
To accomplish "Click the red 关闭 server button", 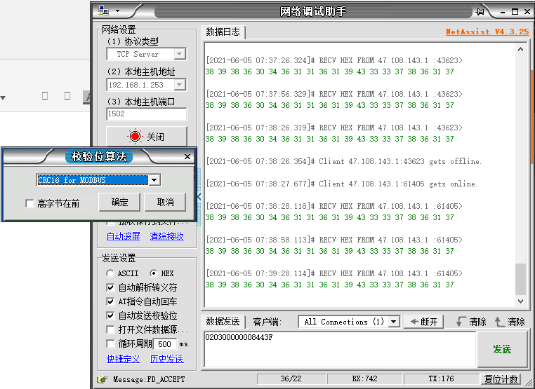I will point(147,137).
